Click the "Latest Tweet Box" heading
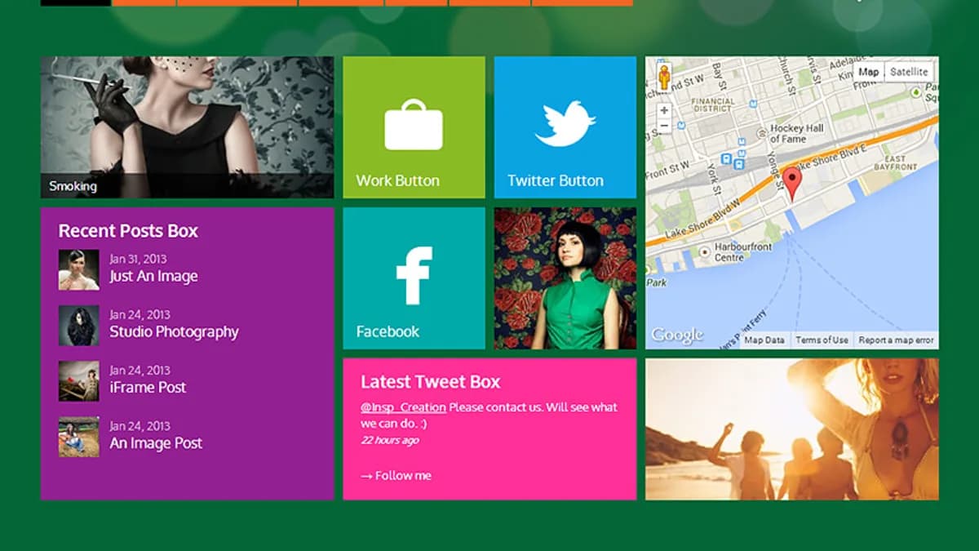This screenshot has height=551, width=979. (431, 382)
